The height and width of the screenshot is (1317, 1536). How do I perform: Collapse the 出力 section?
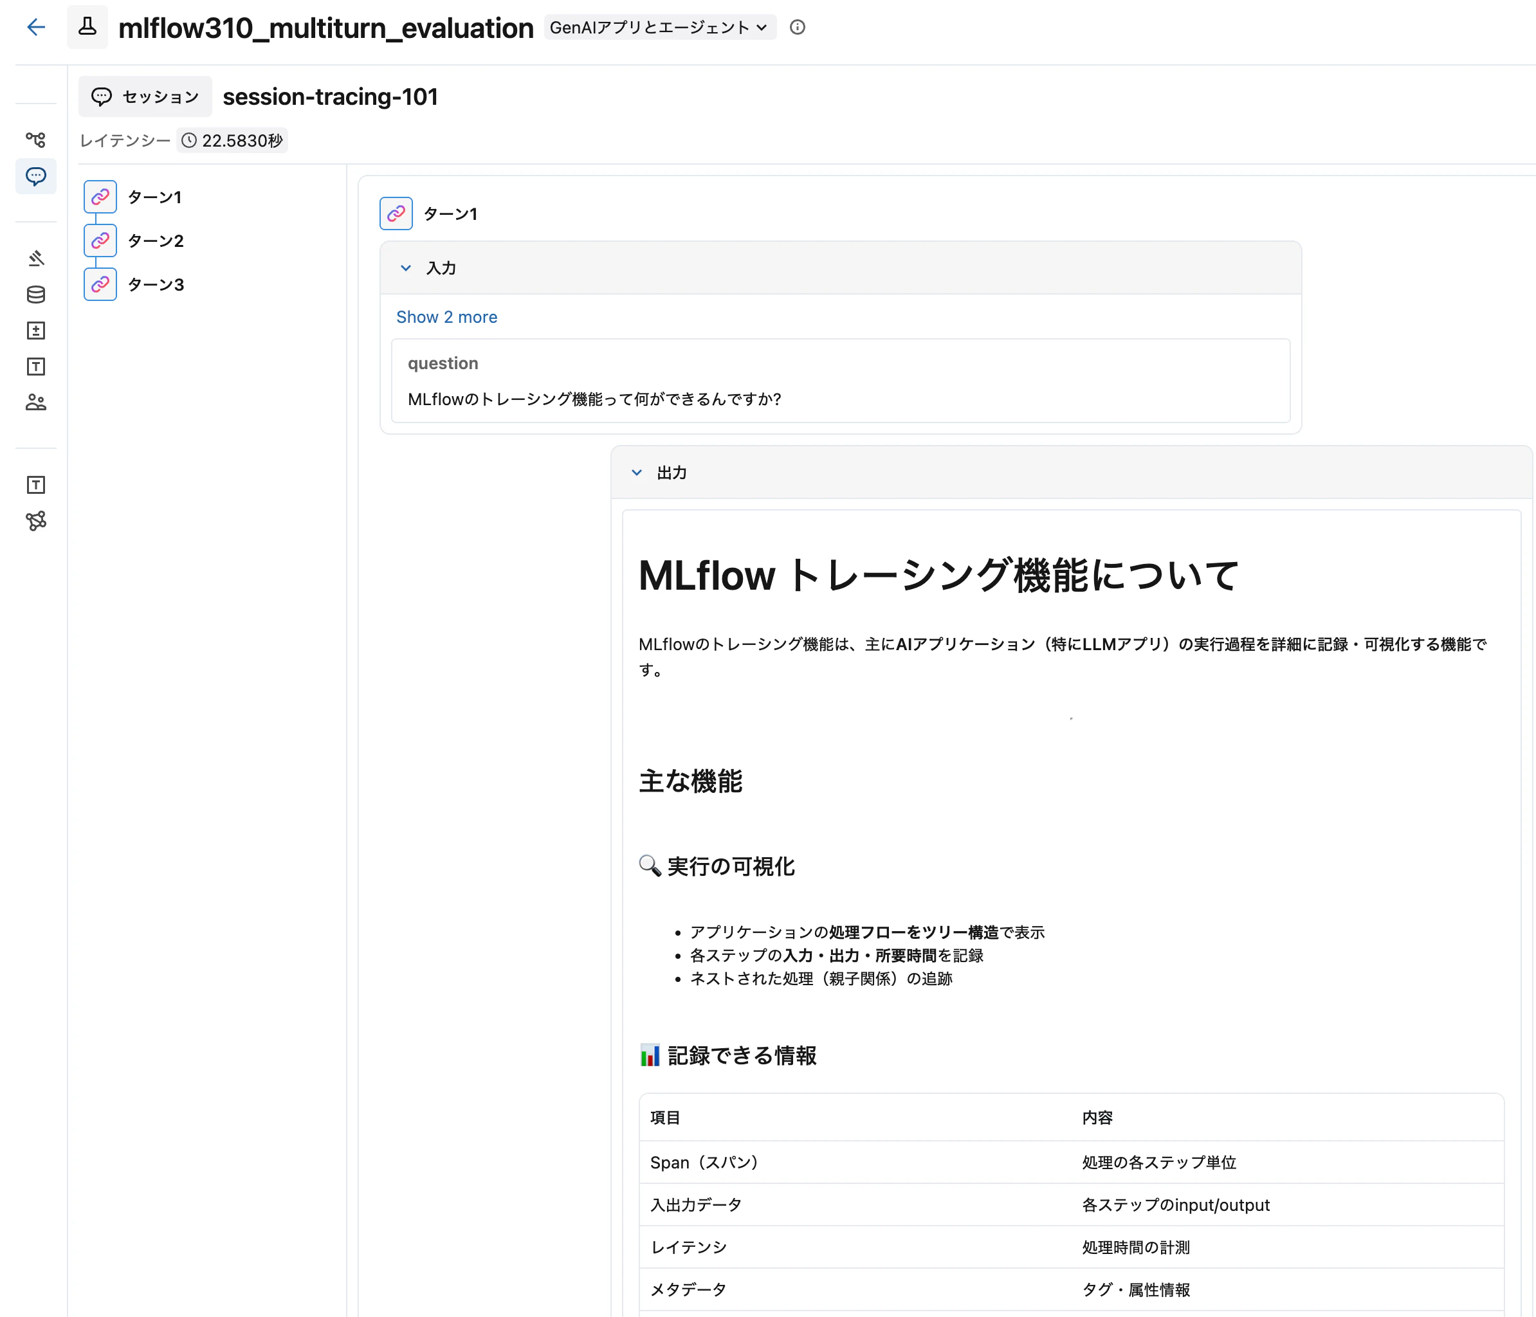tap(636, 472)
